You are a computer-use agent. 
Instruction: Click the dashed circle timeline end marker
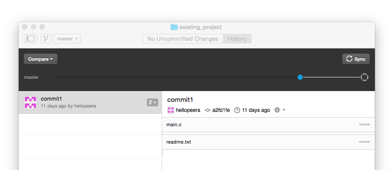[364, 77]
